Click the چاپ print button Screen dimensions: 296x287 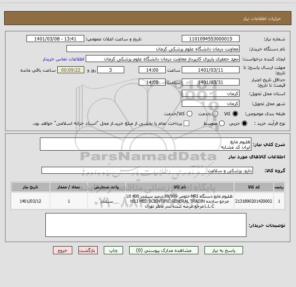tap(113, 250)
